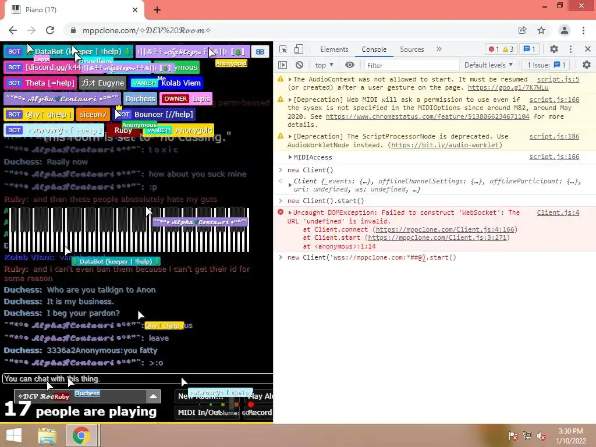
Task: Open the DevTools three-dot customize menu
Action: [570, 49]
